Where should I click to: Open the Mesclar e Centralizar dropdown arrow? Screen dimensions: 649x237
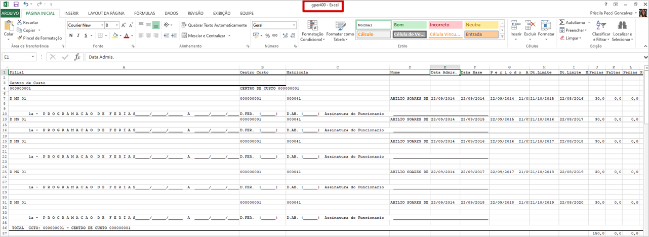point(229,35)
